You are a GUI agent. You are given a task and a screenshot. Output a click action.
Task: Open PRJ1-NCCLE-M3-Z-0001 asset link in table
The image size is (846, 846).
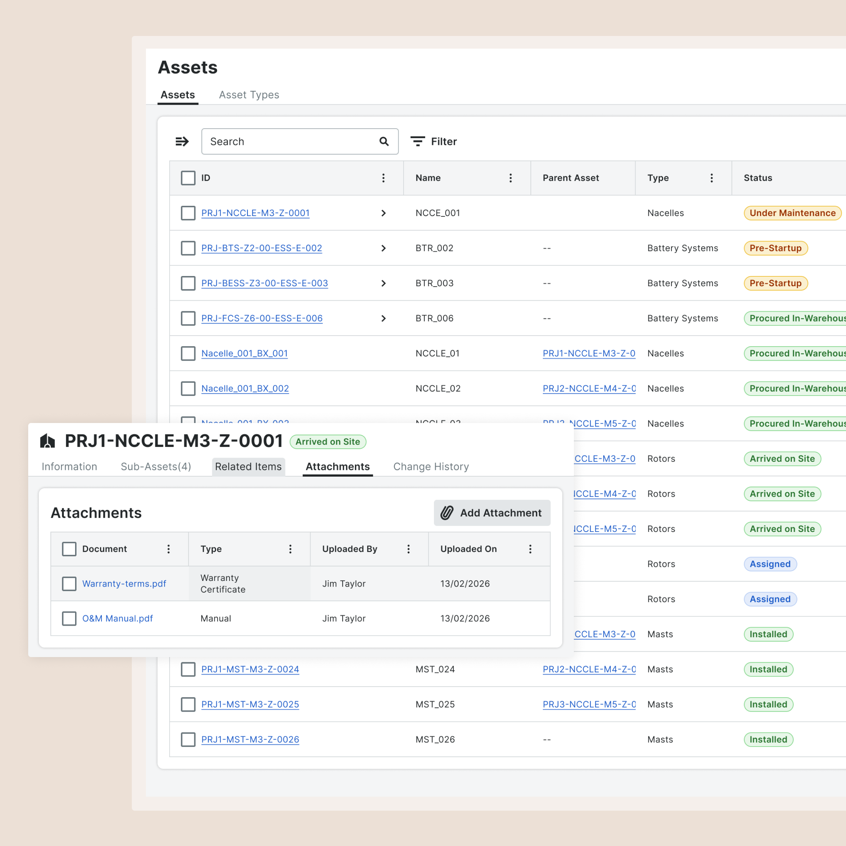255,213
